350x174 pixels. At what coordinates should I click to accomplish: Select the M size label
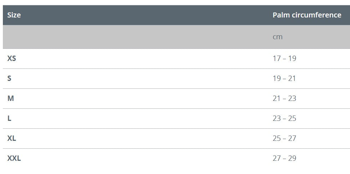11,98
